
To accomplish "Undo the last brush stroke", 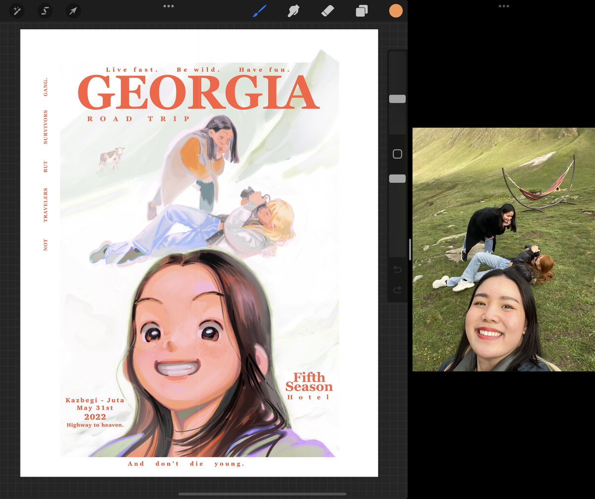I will [x=397, y=269].
